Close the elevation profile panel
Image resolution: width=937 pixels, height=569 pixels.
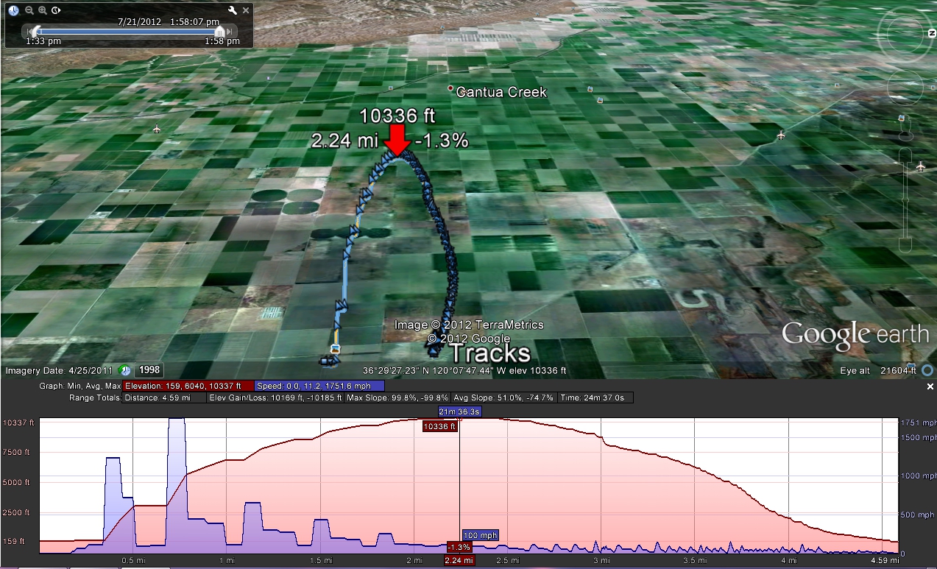[930, 386]
